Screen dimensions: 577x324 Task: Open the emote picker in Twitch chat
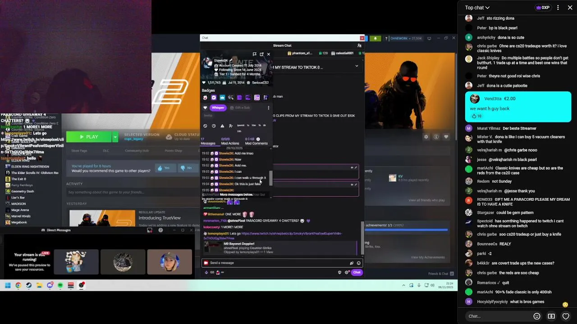pos(359,263)
